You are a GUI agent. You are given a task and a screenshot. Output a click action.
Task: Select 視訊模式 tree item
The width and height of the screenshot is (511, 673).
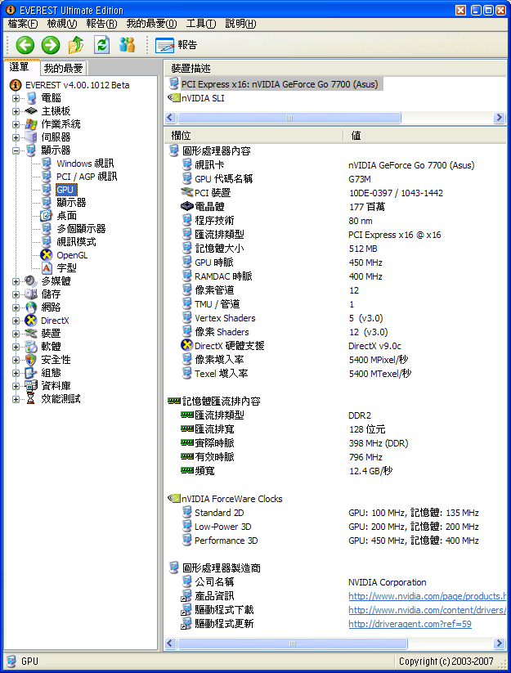click(x=76, y=242)
